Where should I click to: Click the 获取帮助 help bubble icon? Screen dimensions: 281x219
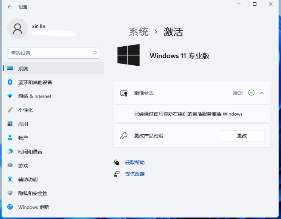(x=117, y=162)
